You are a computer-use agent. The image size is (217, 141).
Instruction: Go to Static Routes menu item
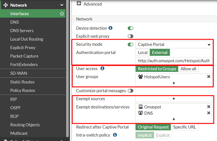[x=23, y=82]
